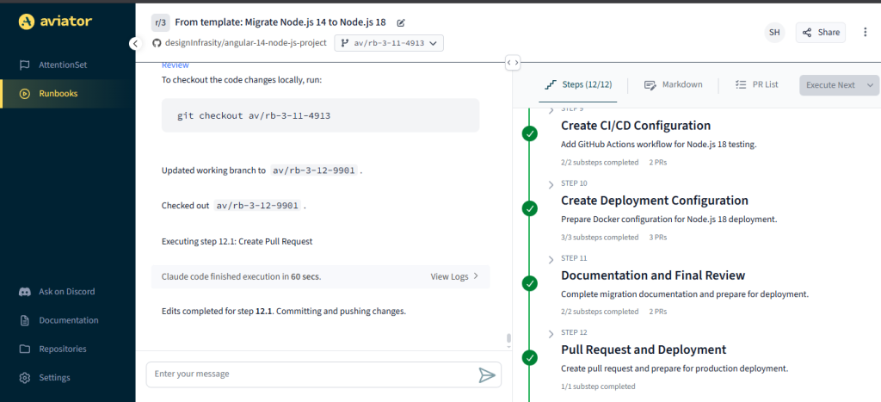Open Repositories from the sidebar
Viewport: 881px width, 402px height.
[x=62, y=349]
